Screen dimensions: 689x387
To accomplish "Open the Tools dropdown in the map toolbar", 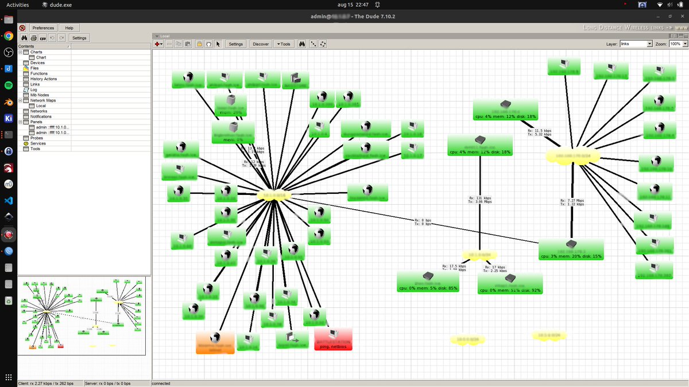I will pyautogui.click(x=283, y=44).
